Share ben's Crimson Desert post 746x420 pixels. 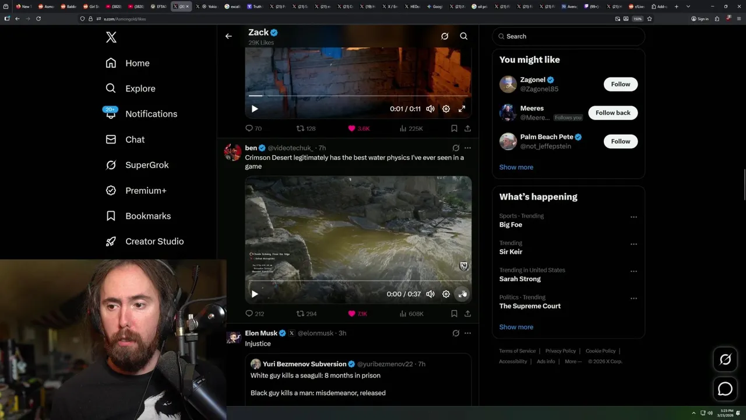click(x=467, y=314)
